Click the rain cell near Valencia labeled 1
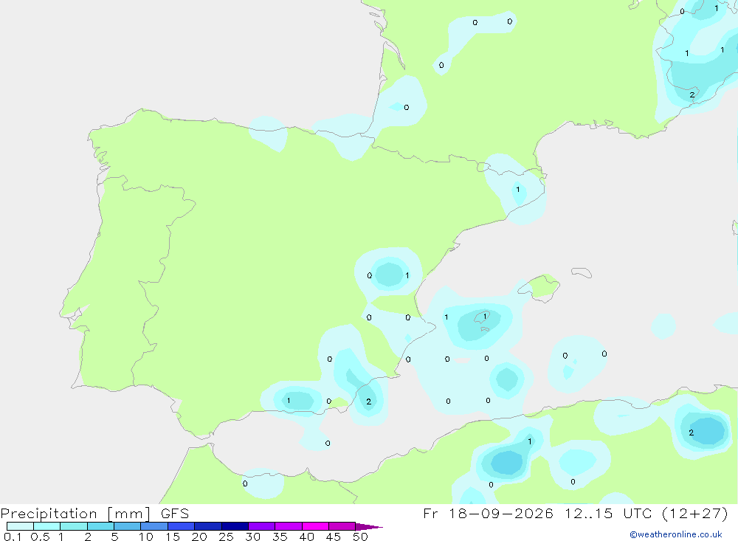The width and height of the screenshot is (738, 541). pos(407,275)
